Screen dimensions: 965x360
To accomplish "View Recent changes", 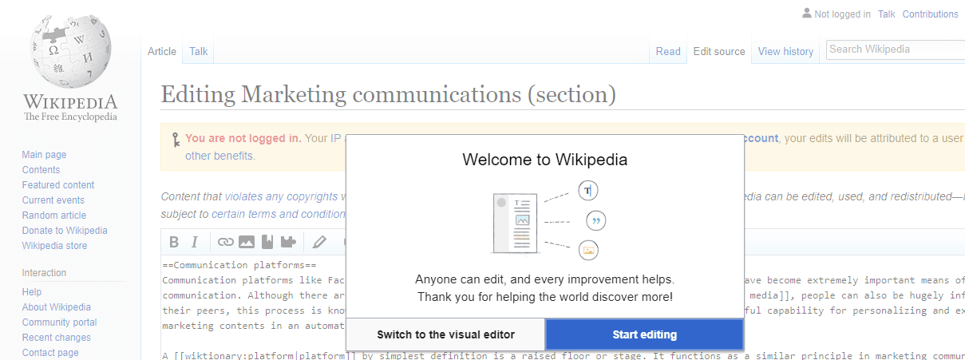I will click(x=57, y=338).
